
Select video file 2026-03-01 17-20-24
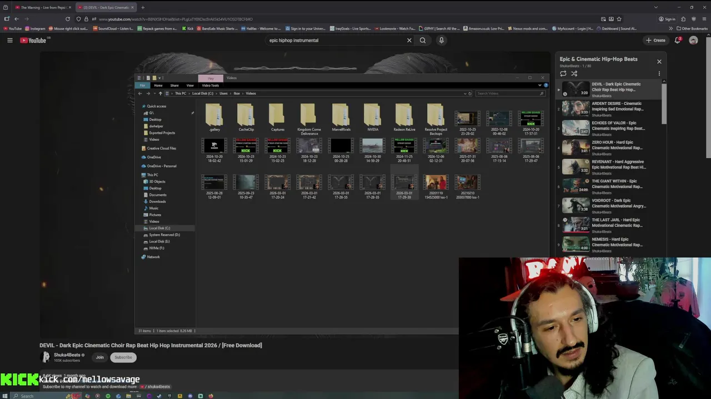(277, 187)
